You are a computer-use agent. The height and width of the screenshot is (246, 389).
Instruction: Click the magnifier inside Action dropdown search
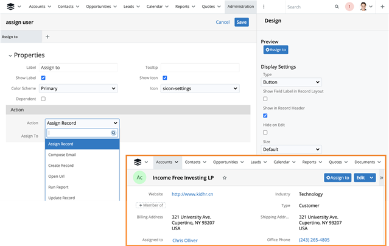click(x=113, y=133)
